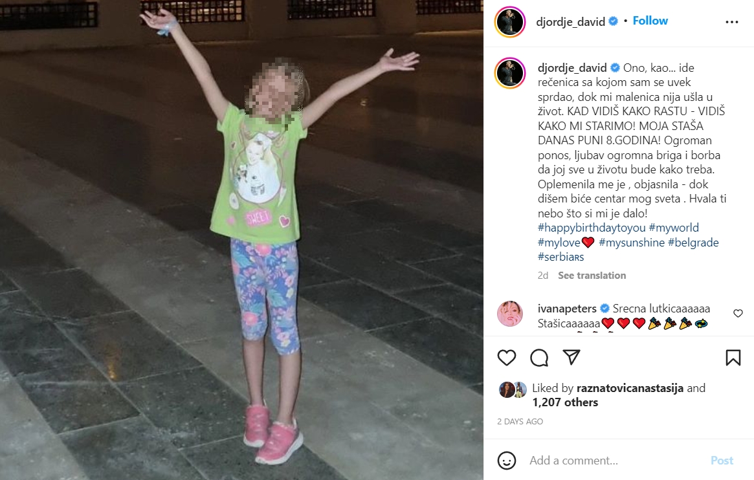Open the #belgrade hashtag link
Viewport: 754px width, 480px height.
point(693,243)
